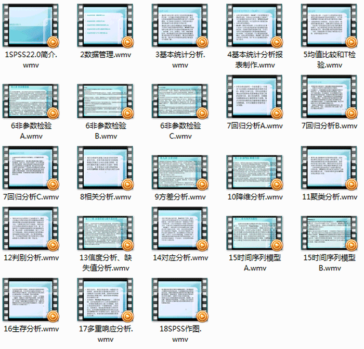Click the file name 5均值比较和T检验.wmv
The image size is (364, 349).
point(330,60)
